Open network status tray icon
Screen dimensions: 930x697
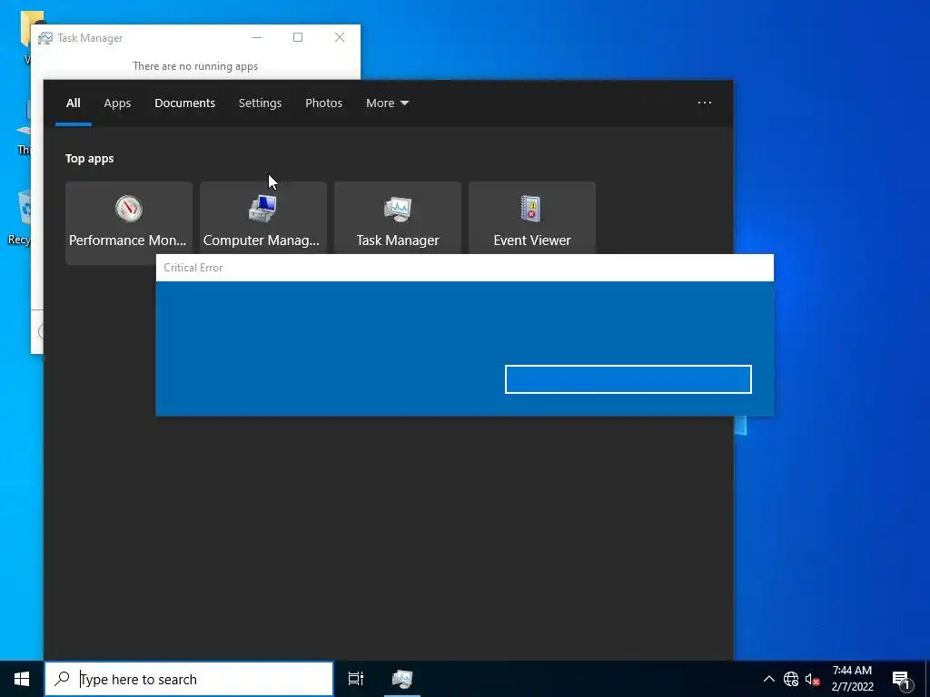point(791,679)
